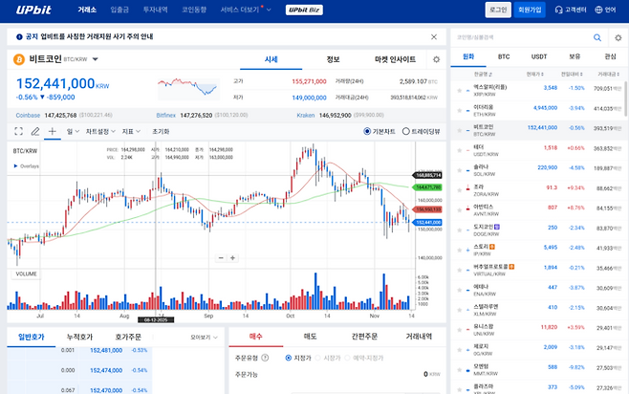Favorite DOGE/KRW with star icon
Screen dimensions: 629x394
click(459, 230)
